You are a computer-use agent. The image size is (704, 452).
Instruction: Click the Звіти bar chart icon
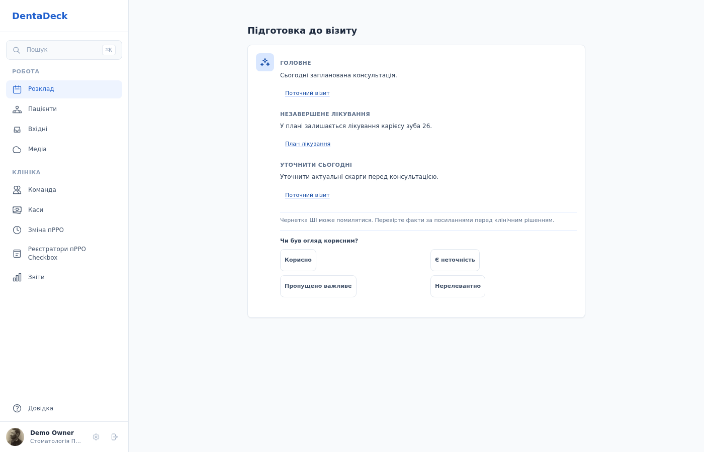17,277
